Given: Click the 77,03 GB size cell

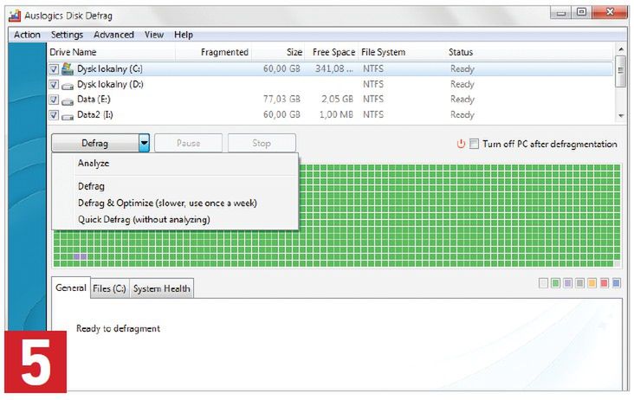Looking at the screenshot, I should click(281, 99).
